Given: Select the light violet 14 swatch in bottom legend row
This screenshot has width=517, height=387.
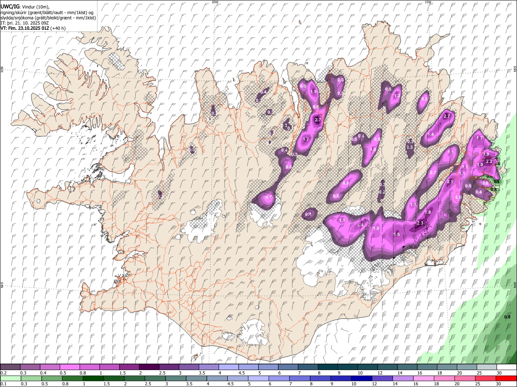Looking at the screenshot, I should [x=403, y=378].
